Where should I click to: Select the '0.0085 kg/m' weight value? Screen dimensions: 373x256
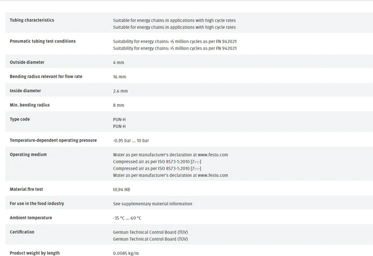(126, 254)
